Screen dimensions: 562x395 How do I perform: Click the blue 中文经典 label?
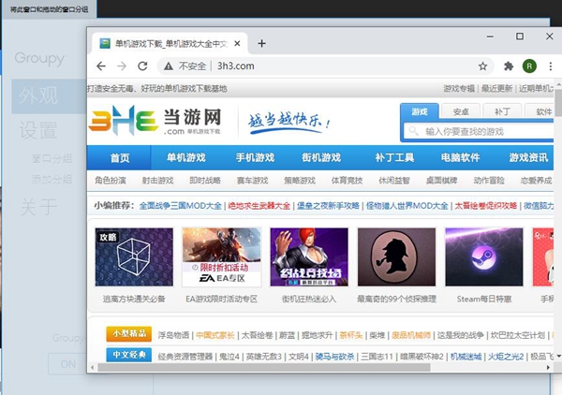click(129, 355)
